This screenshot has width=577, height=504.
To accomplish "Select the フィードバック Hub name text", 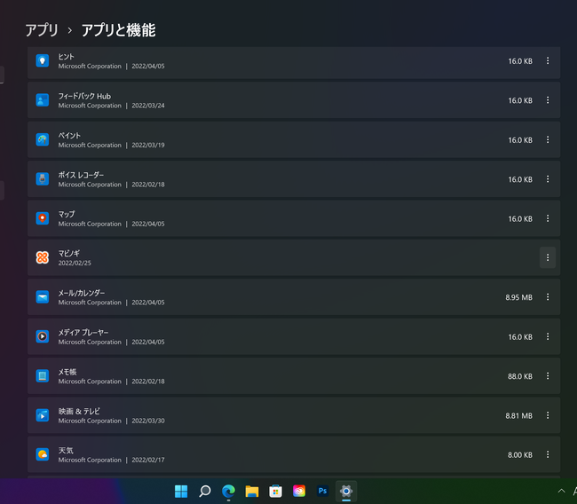I will [84, 96].
